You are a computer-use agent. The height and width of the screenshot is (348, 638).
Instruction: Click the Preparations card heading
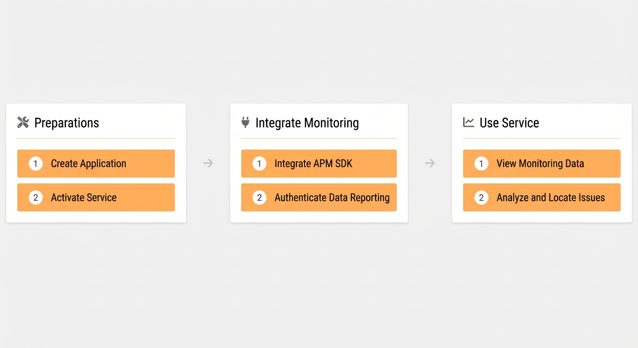click(x=67, y=123)
